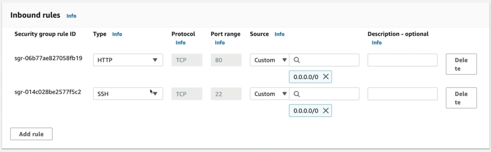Click the Add rule button
Screen dimensions: 491x152
[31, 134]
